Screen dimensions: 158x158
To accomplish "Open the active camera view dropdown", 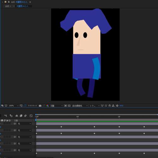I will click(x=80, y=106).
